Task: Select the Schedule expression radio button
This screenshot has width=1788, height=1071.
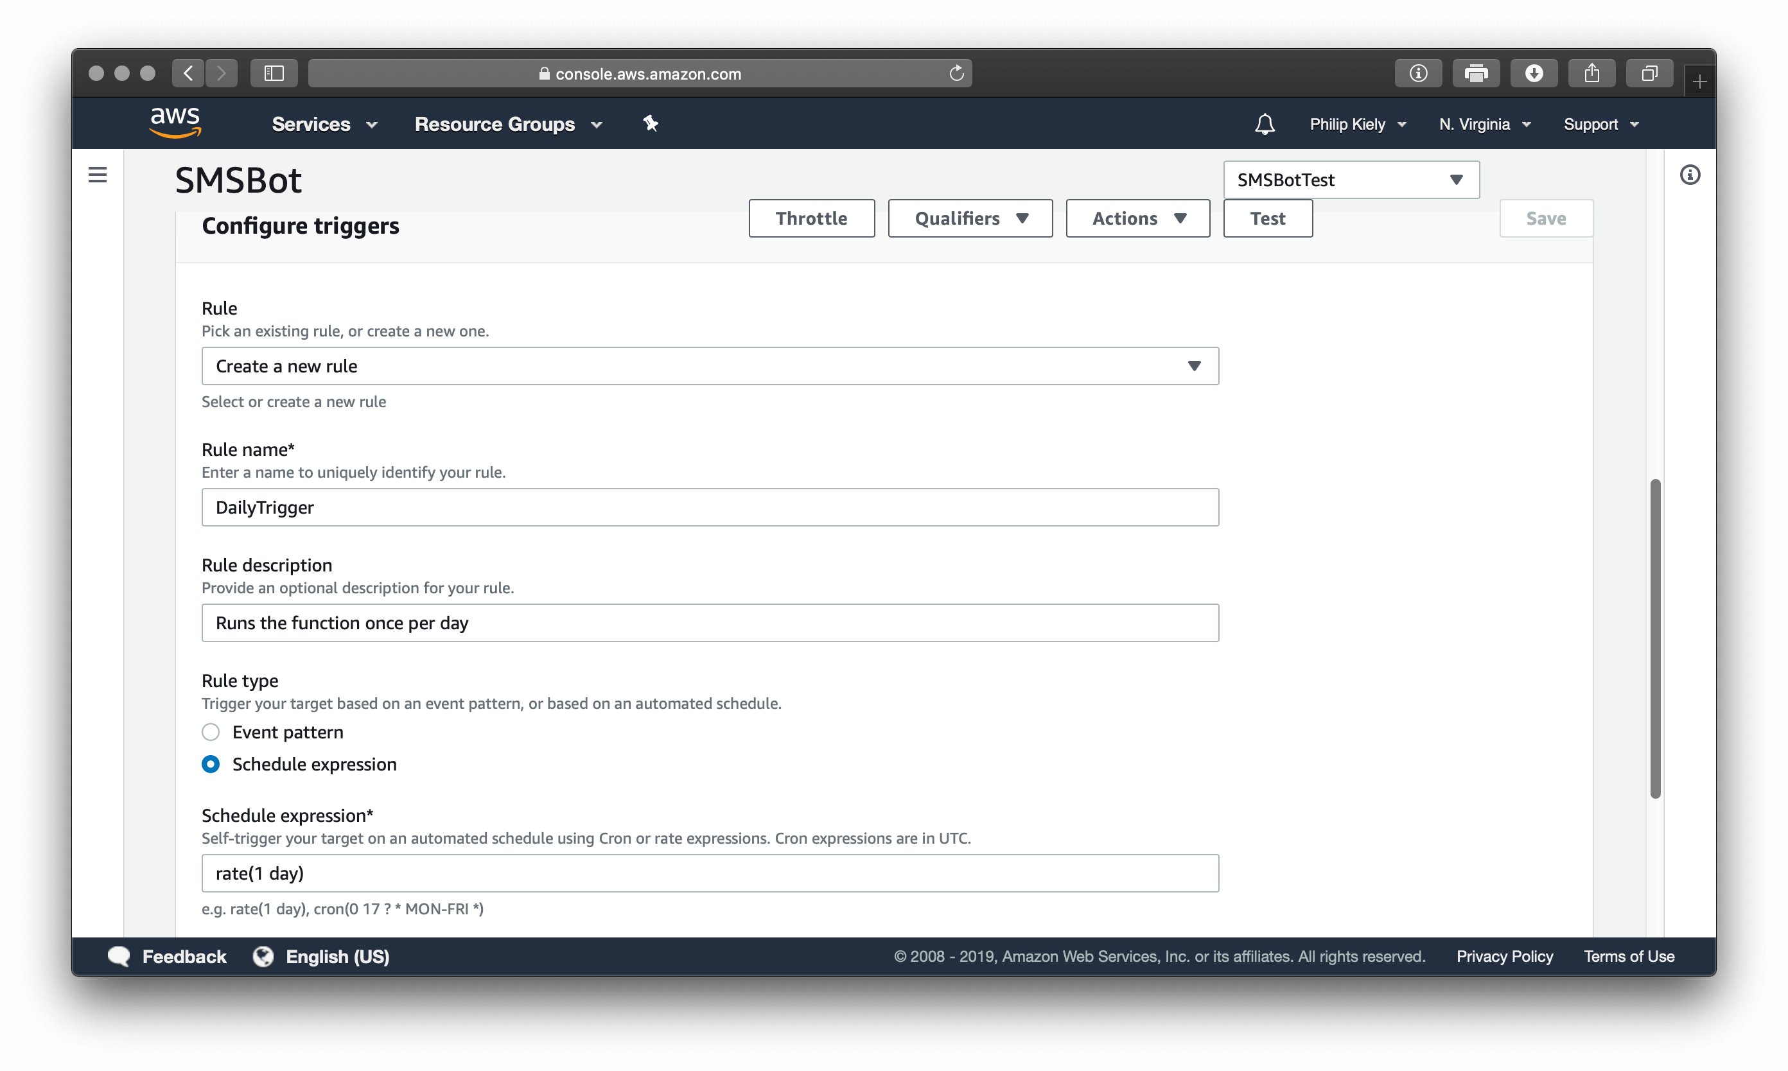Action: click(211, 763)
